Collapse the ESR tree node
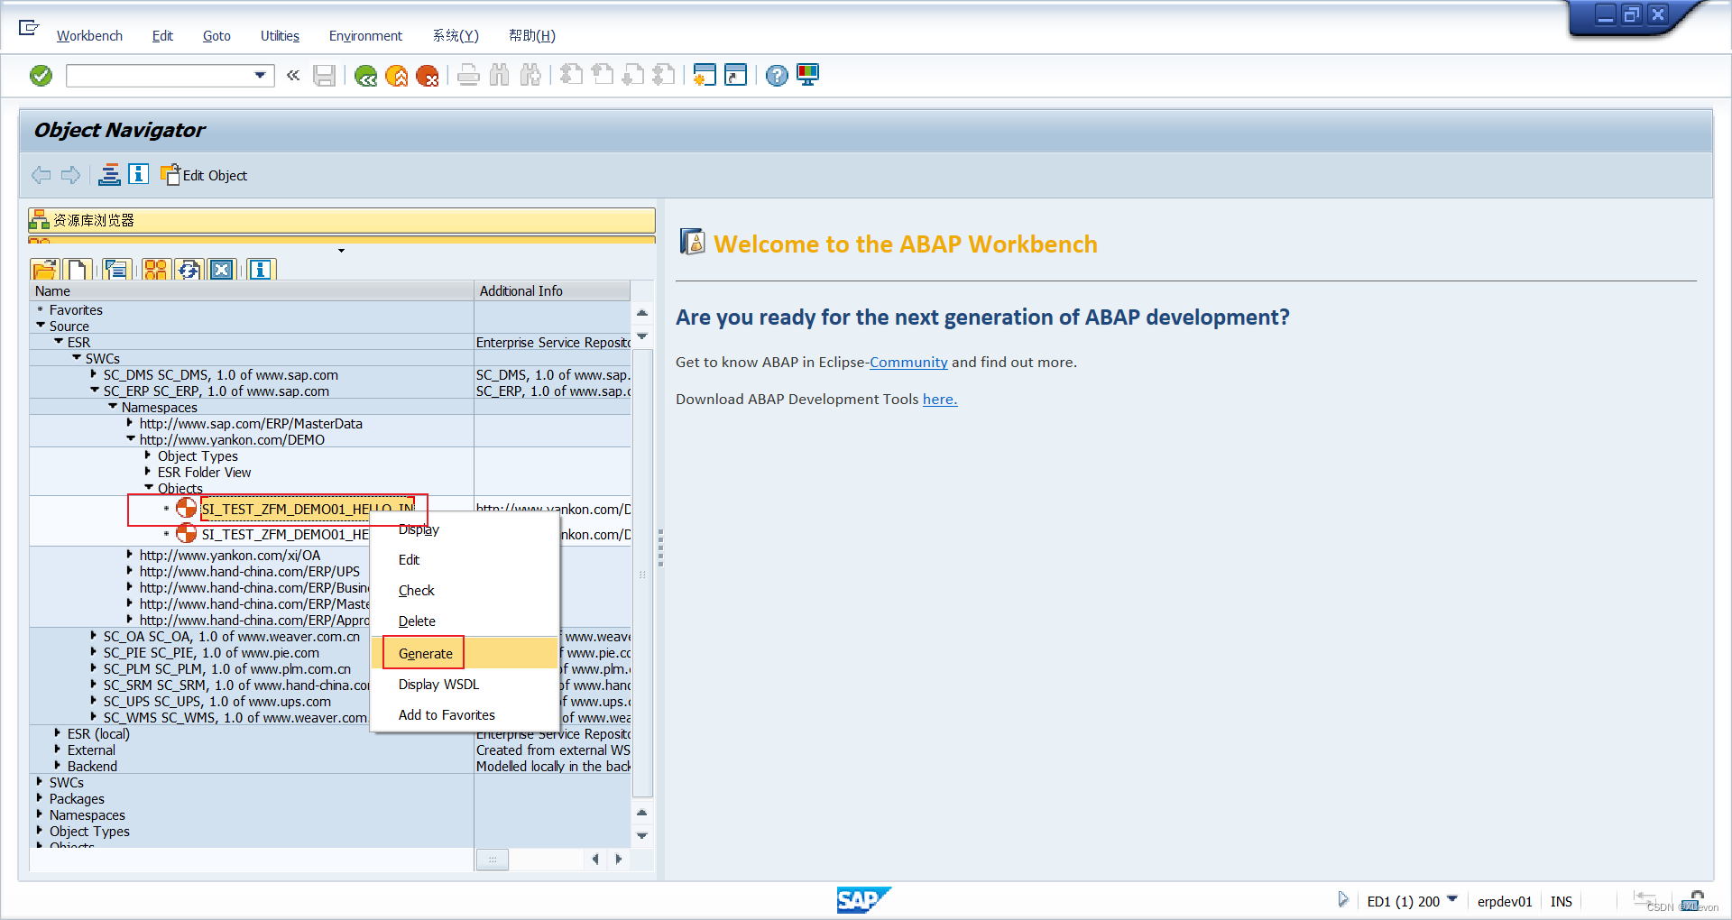1732x920 pixels. click(x=59, y=342)
